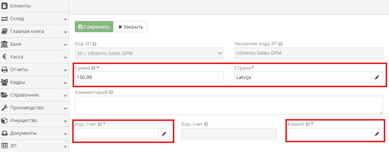Viewport: 389px width, 152px height.
Task: Click the required Кор. счет input field
Action: coord(117,134)
